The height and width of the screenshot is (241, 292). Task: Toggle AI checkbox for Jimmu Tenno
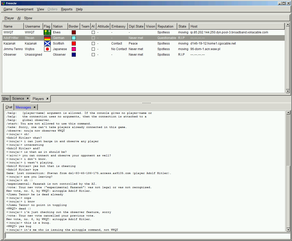(x=93, y=49)
